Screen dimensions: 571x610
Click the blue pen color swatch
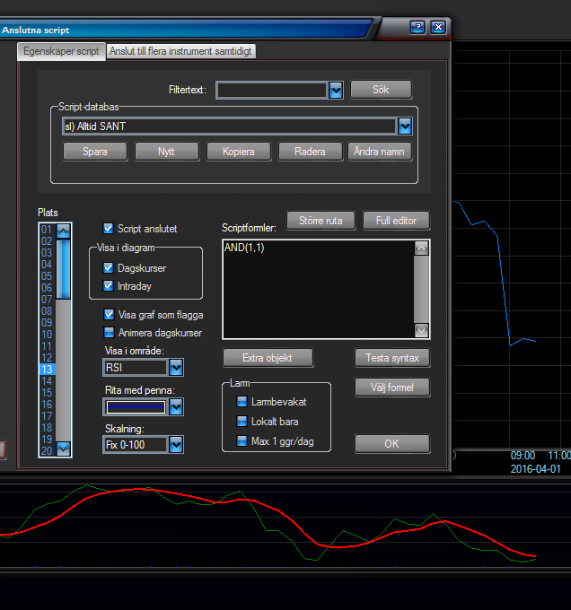136,407
